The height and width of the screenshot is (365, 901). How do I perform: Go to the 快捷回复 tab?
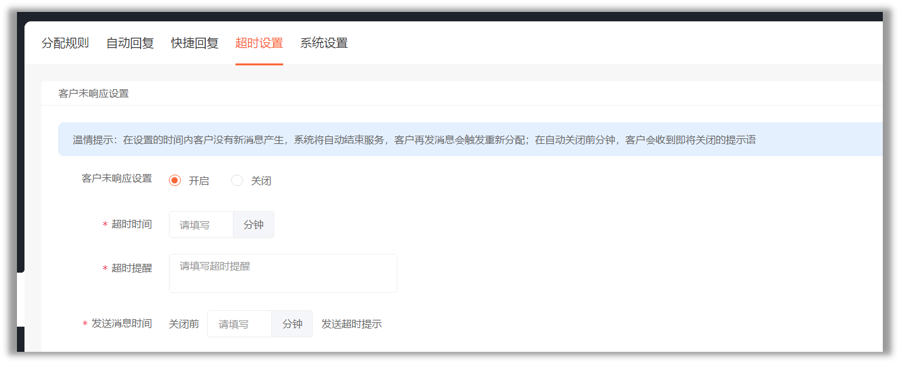coord(195,43)
